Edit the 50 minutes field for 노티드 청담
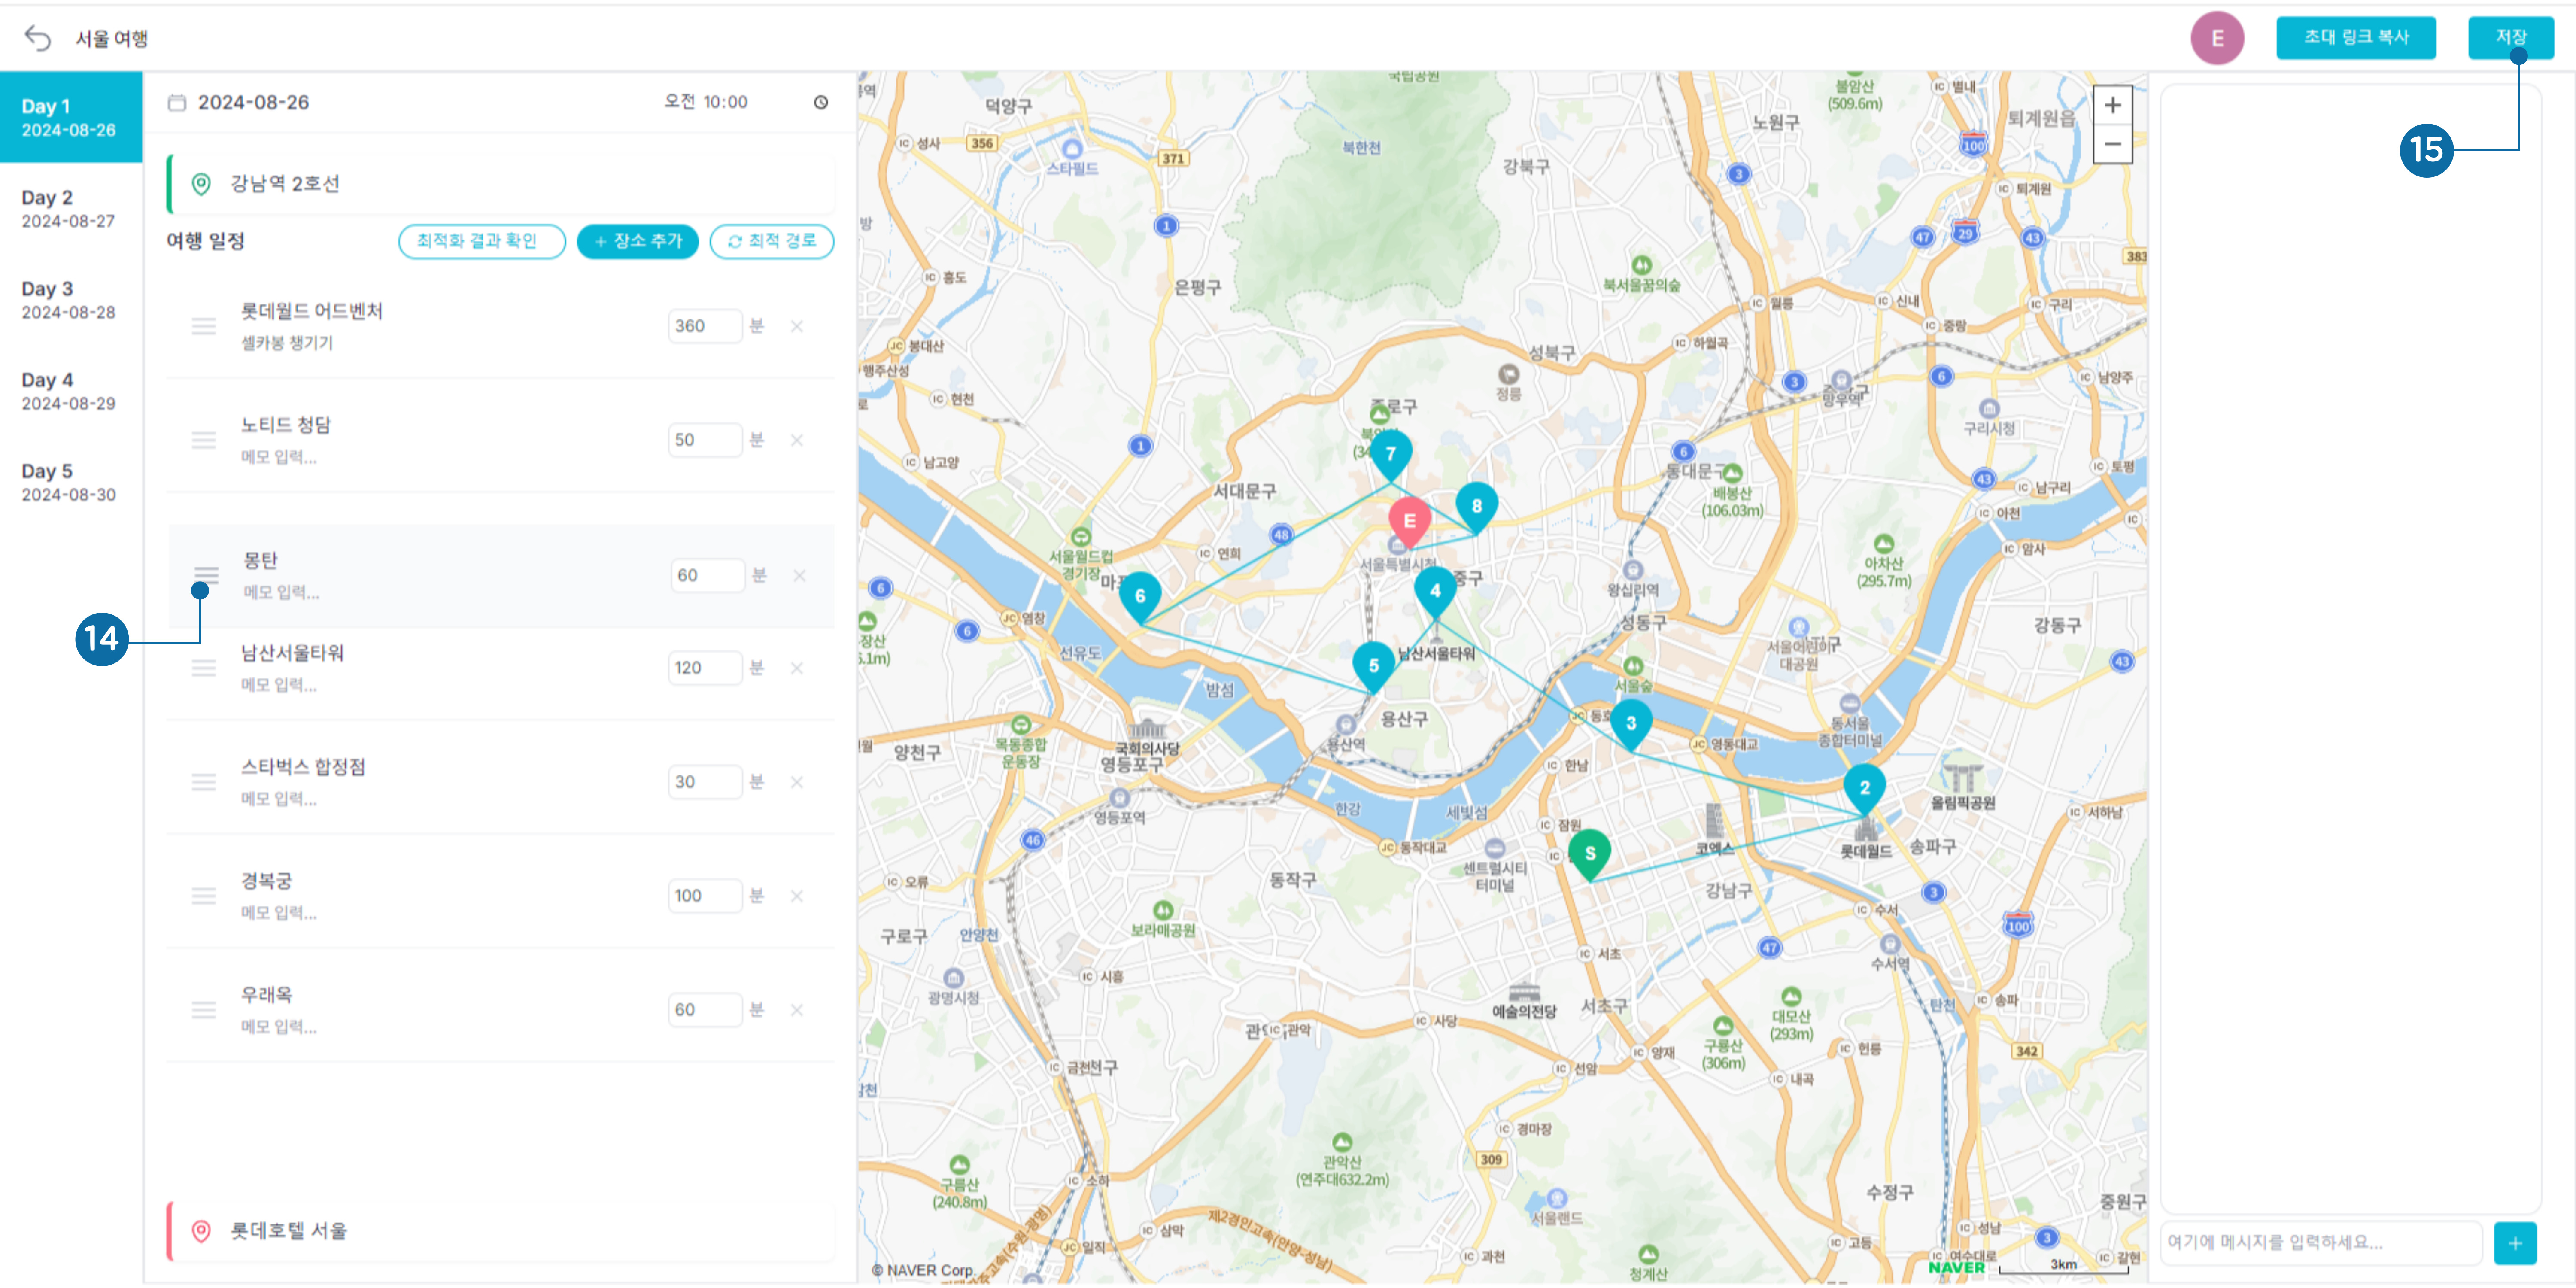The image size is (2576, 1288). [x=705, y=440]
